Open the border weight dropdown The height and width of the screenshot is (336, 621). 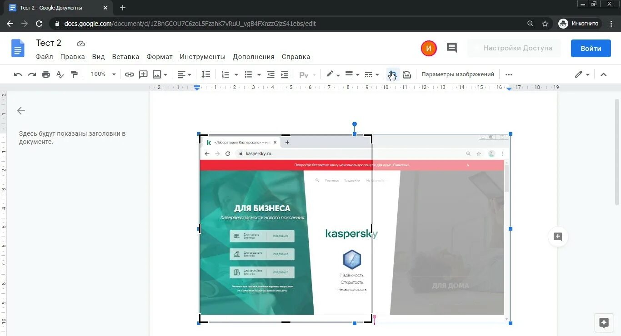352,74
